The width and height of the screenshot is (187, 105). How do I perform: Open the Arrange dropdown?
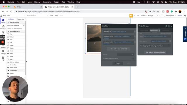coord(151,16)
